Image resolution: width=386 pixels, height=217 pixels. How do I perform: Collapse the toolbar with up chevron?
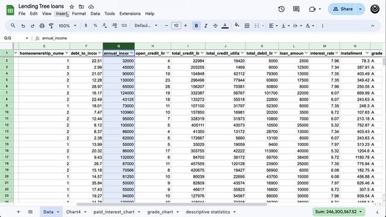373,25
